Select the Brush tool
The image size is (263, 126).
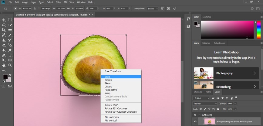tap(10, 35)
